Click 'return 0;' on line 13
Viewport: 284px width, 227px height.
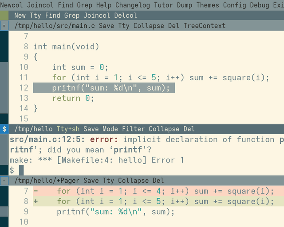pos(73,98)
